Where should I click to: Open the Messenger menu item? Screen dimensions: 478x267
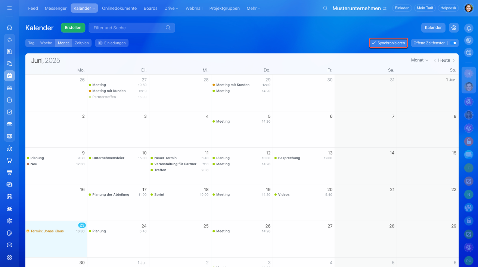pos(56,8)
